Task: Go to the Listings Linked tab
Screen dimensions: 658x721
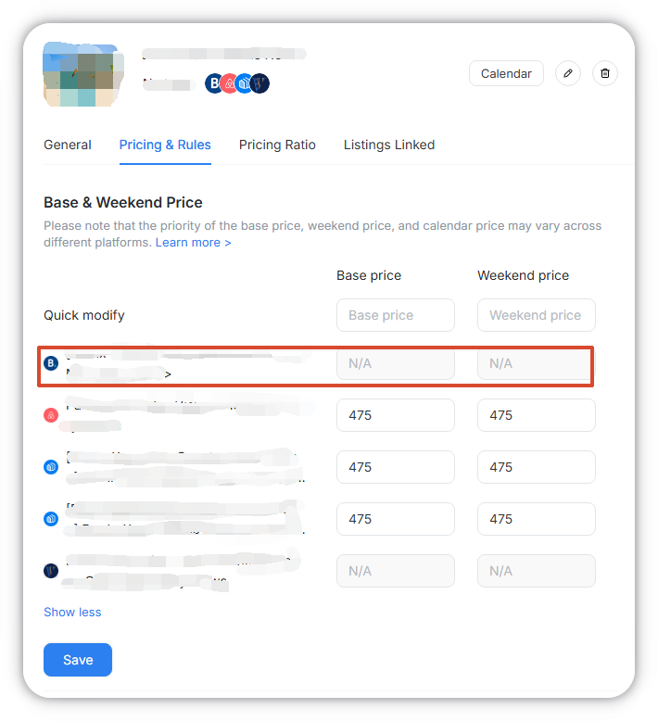Action: point(389,145)
